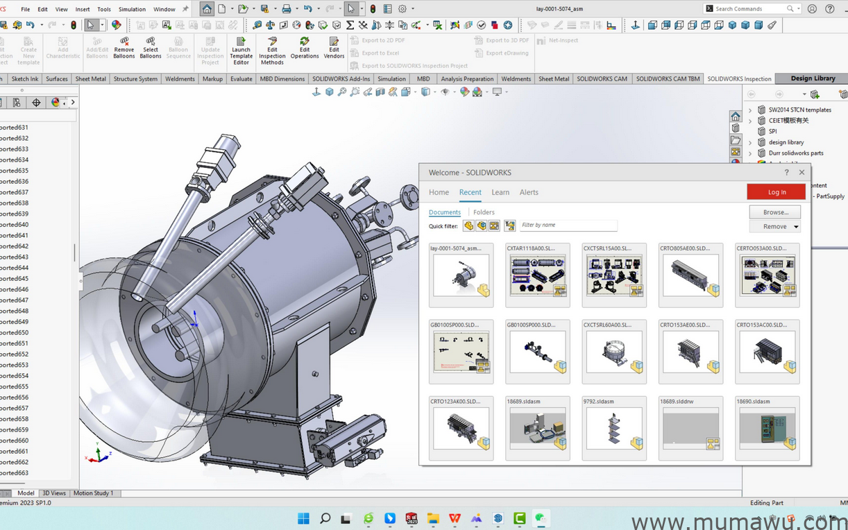Select the SOLIDWORKS CAM TBM tab
Screen dimensions: 848x530
tap(668, 79)
